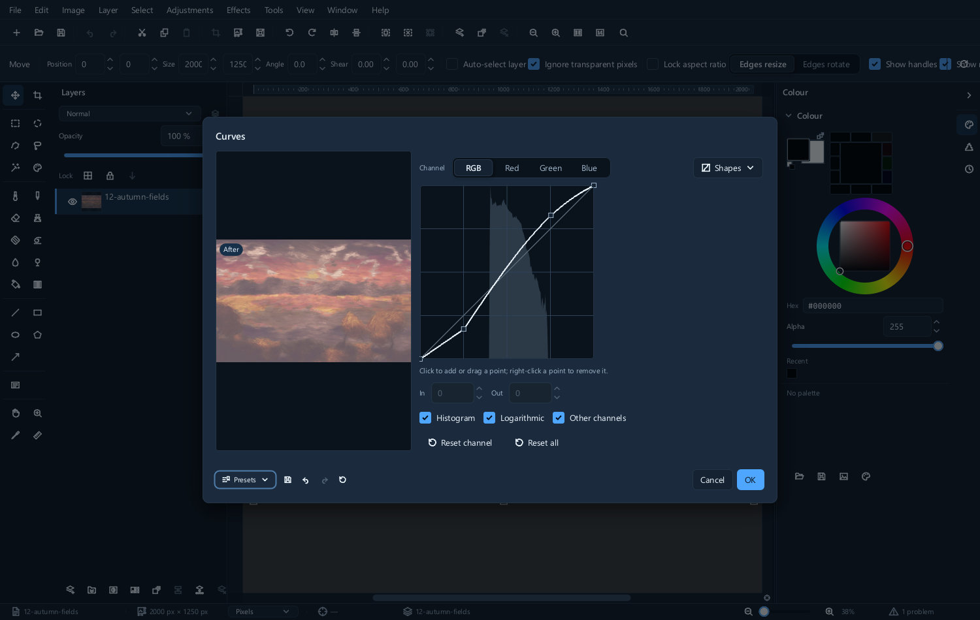This screenshot has height=620, width=980.
Task: Pick the Magic Wand tool
Action: [x=15, y=168]
